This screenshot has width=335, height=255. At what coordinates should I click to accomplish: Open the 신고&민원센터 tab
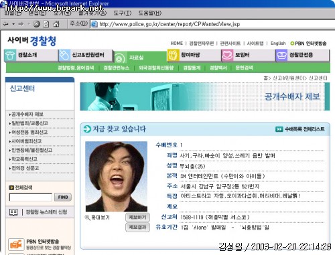pyautogui.click(x=85, y=56)
